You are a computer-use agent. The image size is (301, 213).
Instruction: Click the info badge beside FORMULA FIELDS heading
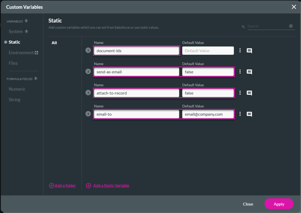[36, 78]
